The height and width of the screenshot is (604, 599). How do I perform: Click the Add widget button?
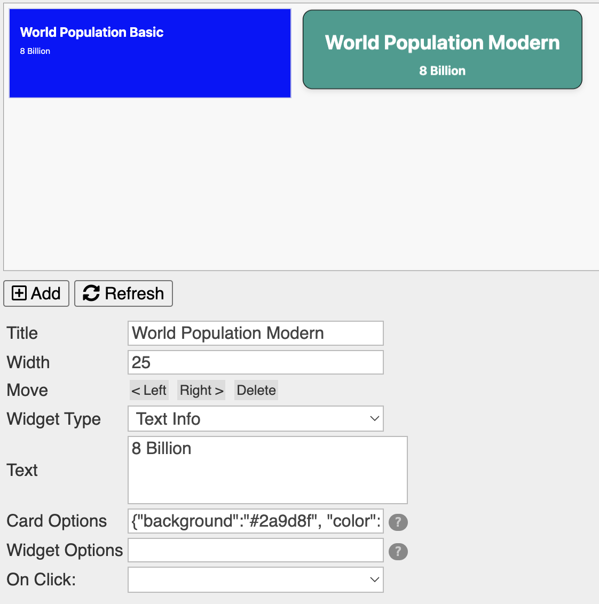click(x=36, y=293)
